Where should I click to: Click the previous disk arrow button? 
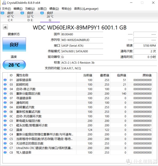tap(5, 27)
